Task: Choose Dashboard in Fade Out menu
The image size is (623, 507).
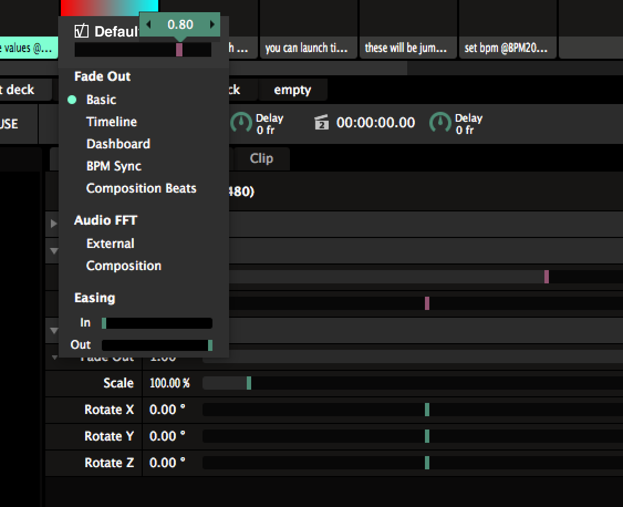Action: click(x=118, y=144)
